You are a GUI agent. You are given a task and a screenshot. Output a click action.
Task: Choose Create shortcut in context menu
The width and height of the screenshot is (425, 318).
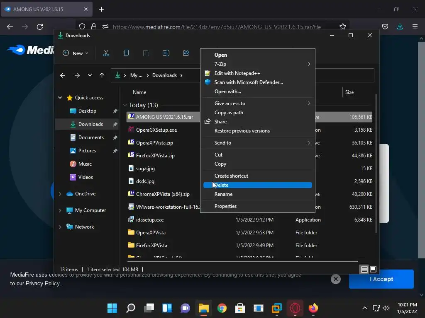coord(257,176)
